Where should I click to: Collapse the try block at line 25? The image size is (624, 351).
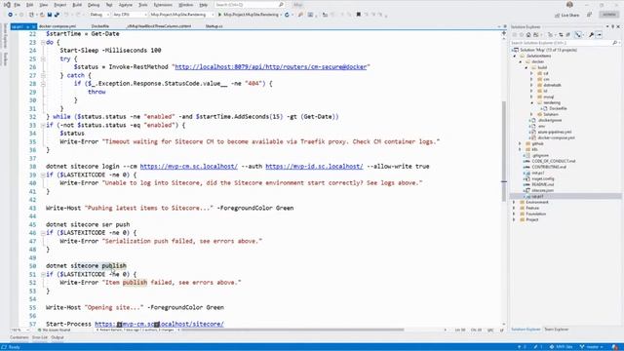coord(43,58)
